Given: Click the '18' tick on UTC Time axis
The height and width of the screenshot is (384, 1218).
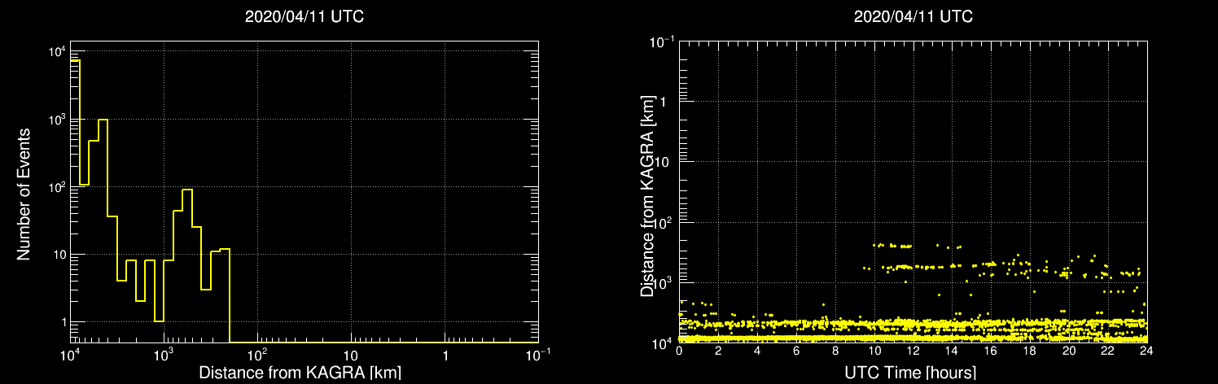Looking at the screenshot, I should tap(1030, 352).
